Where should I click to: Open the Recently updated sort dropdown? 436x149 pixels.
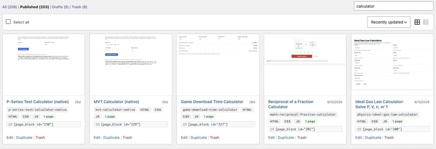point(389,22)
